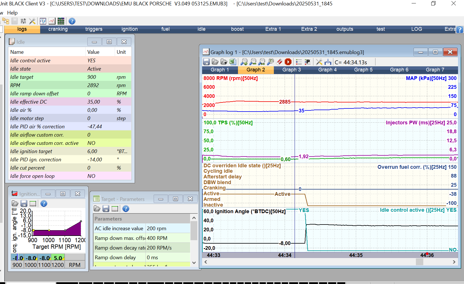The image size is (464, 284).
Task: Open file in Ignition window toolbar
Action: click(15, 203)
